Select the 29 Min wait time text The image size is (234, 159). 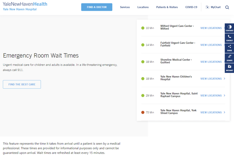click(150, 95)
